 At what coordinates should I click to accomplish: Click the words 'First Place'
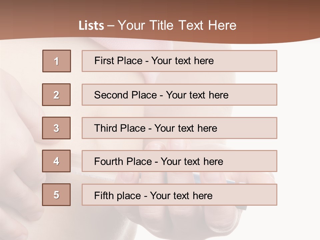(x=118, y=61)
